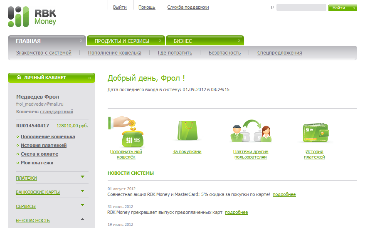The height and width of the screenshot is (228, 365).
Task: Click the НОВОСТИ СИСТЕМЫ heading
Action: pyautogui.click(x=131, y=173)
